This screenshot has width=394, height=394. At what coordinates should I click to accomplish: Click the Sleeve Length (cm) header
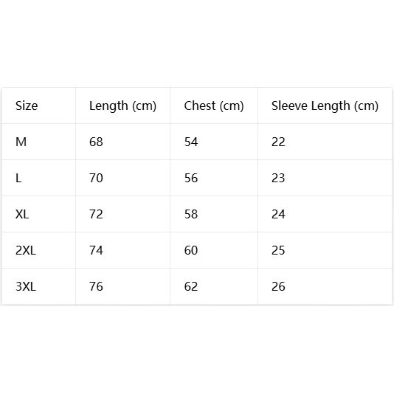click(325, 106)
